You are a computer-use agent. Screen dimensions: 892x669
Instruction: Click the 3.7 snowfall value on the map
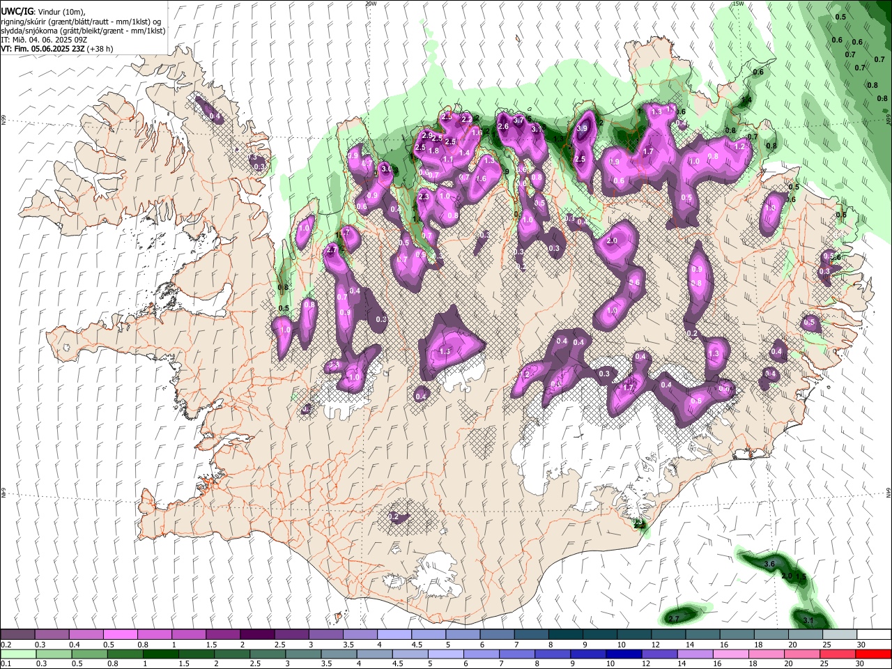pyautogui.click(x=518, y=120)
